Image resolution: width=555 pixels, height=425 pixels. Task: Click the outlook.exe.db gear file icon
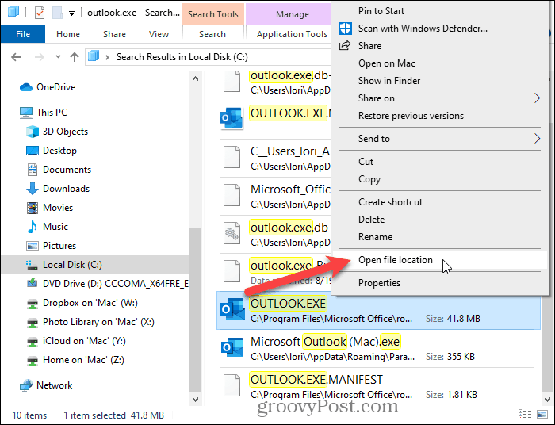tap(232, 234)
